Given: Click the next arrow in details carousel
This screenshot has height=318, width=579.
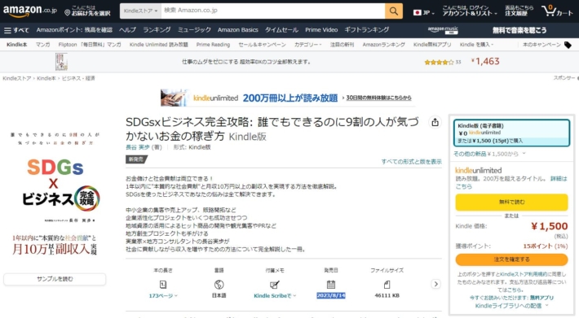Looking at the screenshot, I should pyautogui.click(x=435, y=284).
